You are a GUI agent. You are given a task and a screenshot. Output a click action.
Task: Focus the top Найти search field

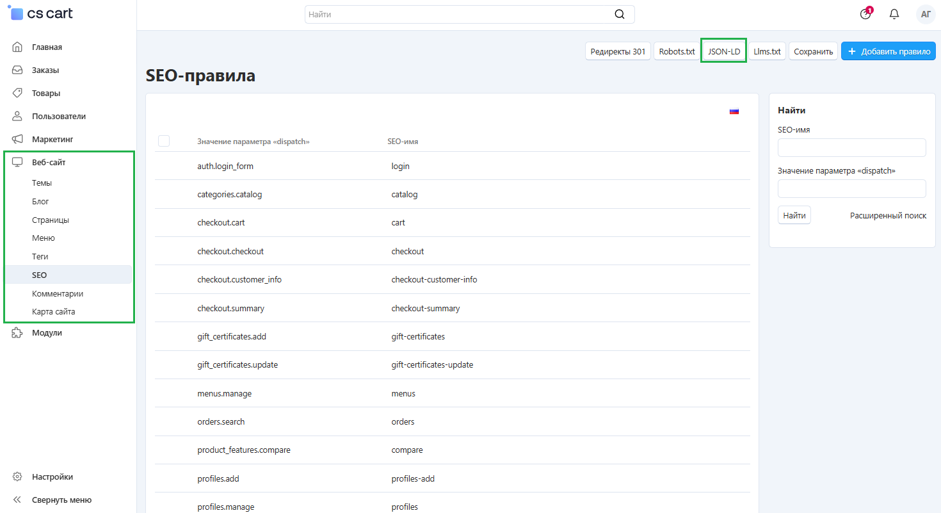coord(470,14)
